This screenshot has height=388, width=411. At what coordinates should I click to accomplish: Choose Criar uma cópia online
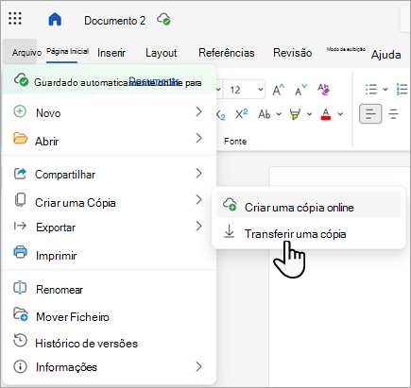tap(309, 206)
